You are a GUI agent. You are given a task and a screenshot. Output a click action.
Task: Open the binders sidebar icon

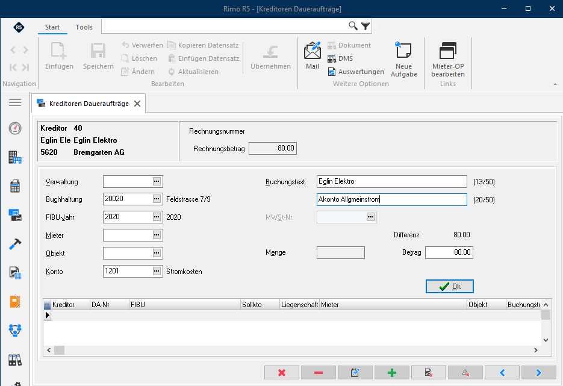tap(15, 360)
